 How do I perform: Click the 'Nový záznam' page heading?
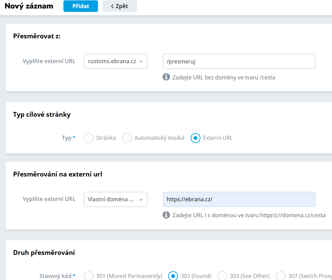click(29, 6)
